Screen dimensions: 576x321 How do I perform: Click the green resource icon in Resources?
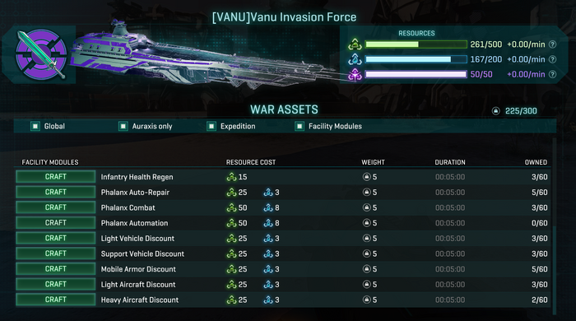pos(355,44)
